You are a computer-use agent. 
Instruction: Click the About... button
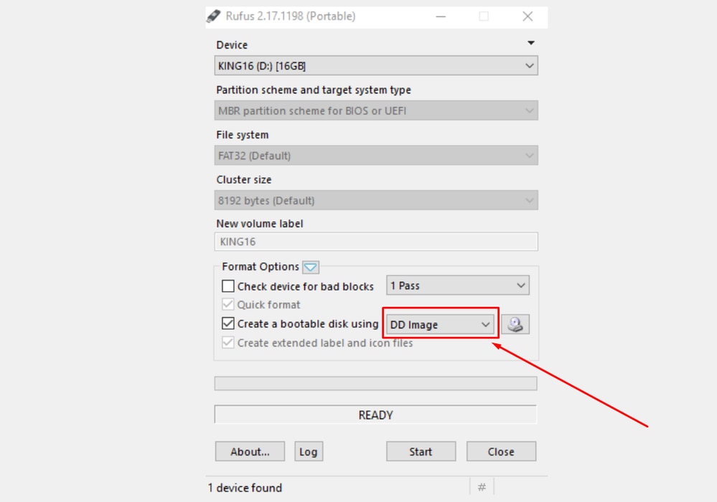point(250,451)
